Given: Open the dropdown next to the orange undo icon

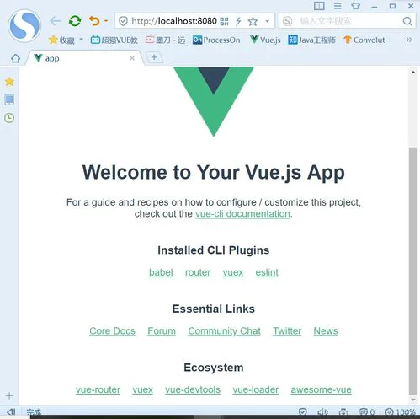Looking at the screenshot, I should (x=106, y=21).
